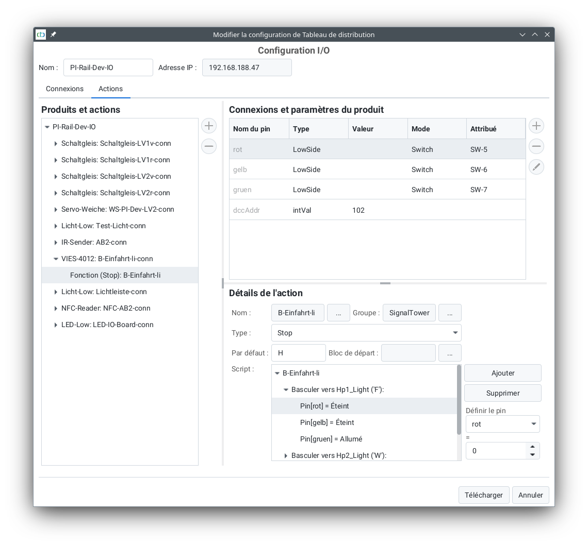
Task: Open the Définir le pin dropdown
Action: pos(502,423)
